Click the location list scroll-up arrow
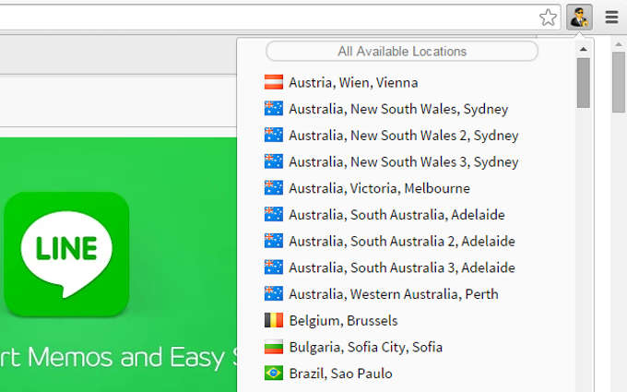The height and width of the screenshot is (392, 627). 583,49
